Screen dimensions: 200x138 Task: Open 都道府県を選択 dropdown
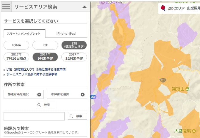24,94
